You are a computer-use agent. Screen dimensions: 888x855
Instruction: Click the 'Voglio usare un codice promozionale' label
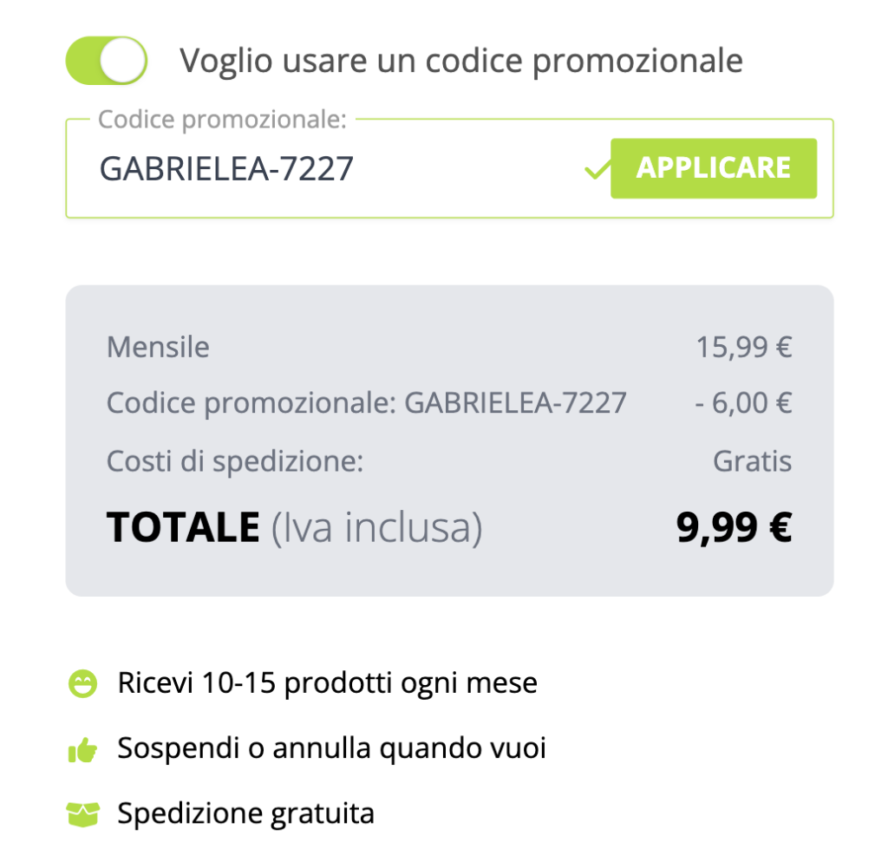(460, 61)
